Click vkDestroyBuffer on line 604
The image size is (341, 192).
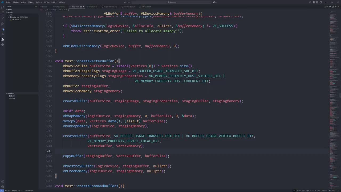[x=78, y=166]
